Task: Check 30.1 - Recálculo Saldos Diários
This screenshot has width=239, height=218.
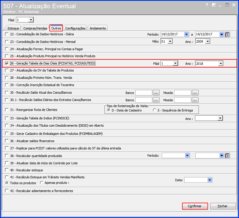Action: 7,100
